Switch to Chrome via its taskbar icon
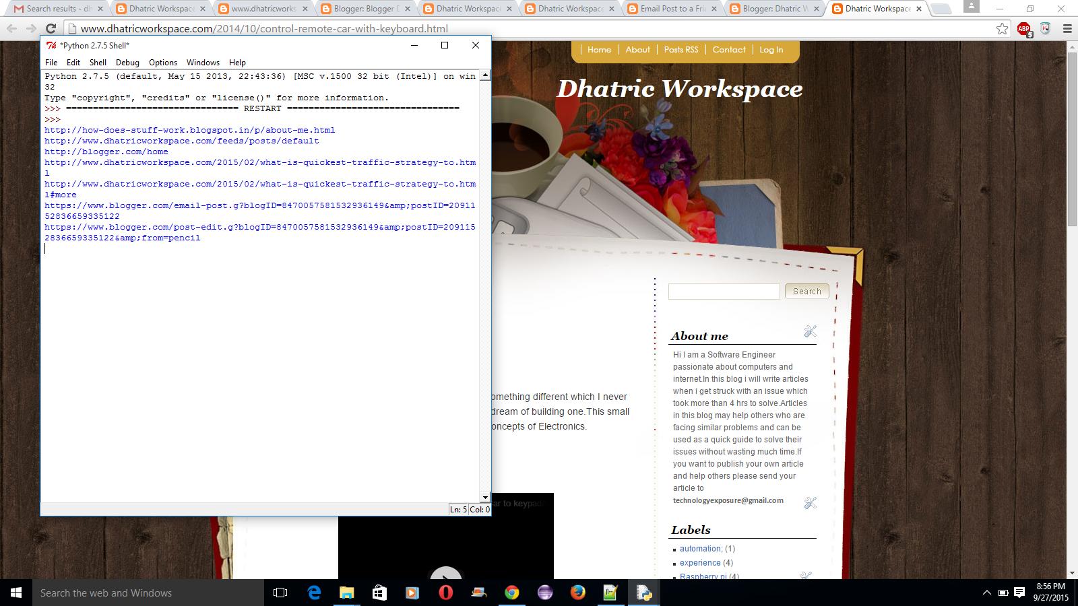 [512, 593]
